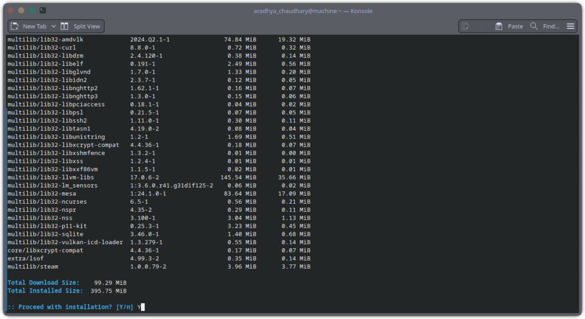The width and height of the screenshot is (585, 319).
Task: Maximize the Konsole window with green button
Action: click(x=32, y=10)
